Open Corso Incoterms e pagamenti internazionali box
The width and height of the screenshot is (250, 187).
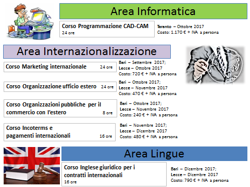[x=59, y=132]
